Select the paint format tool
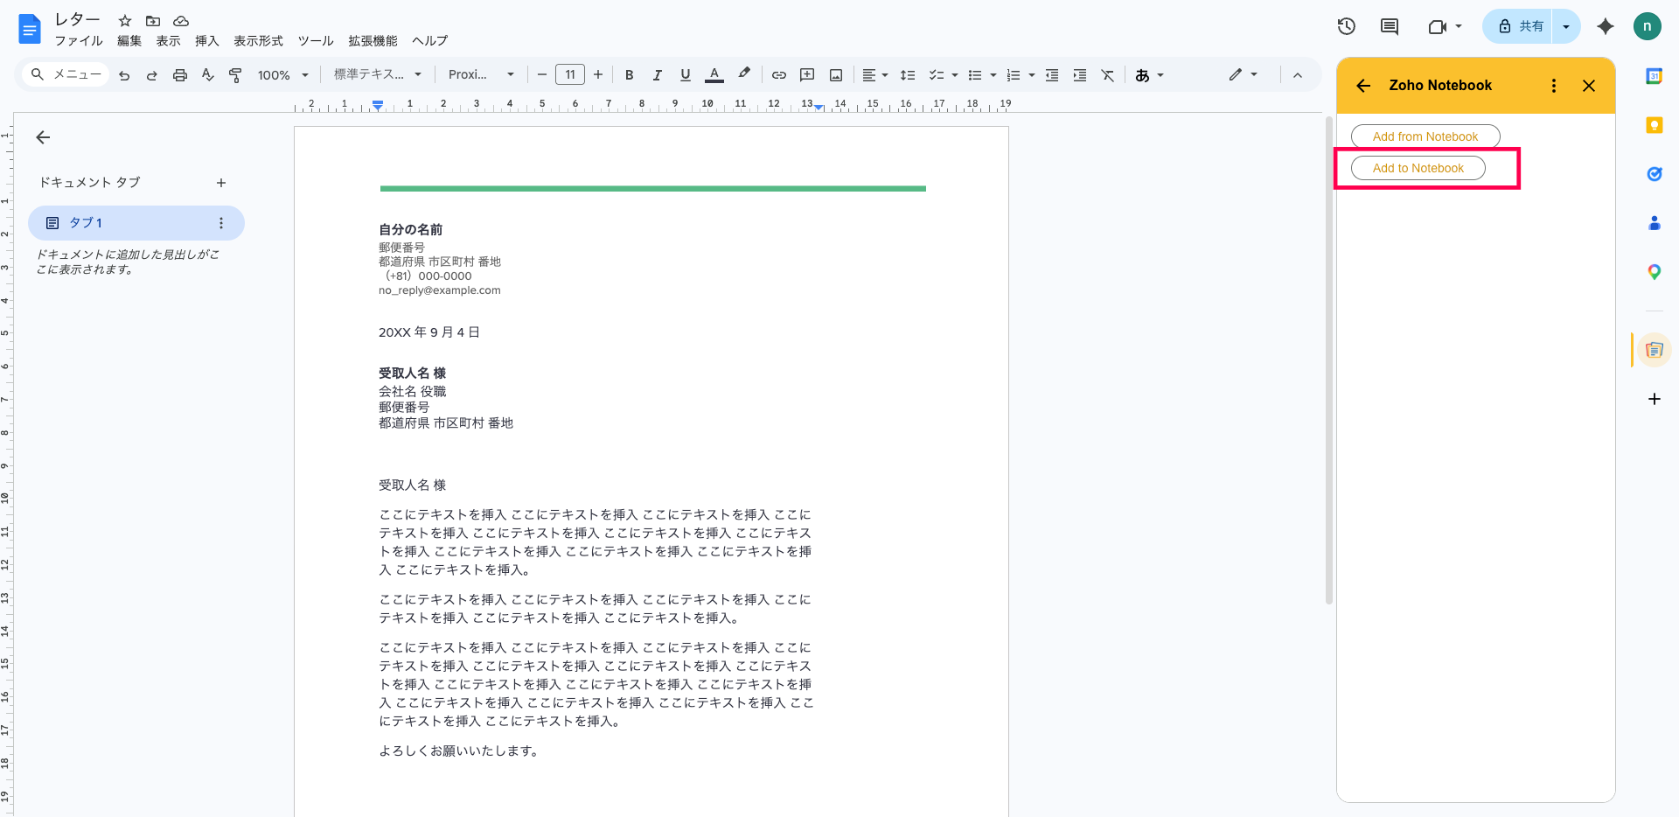This screenshot has width=1679, height=817. click(x=235, y=75)
